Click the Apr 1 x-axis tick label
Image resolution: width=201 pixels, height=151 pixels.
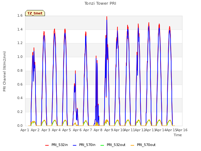tap(25, 130)
